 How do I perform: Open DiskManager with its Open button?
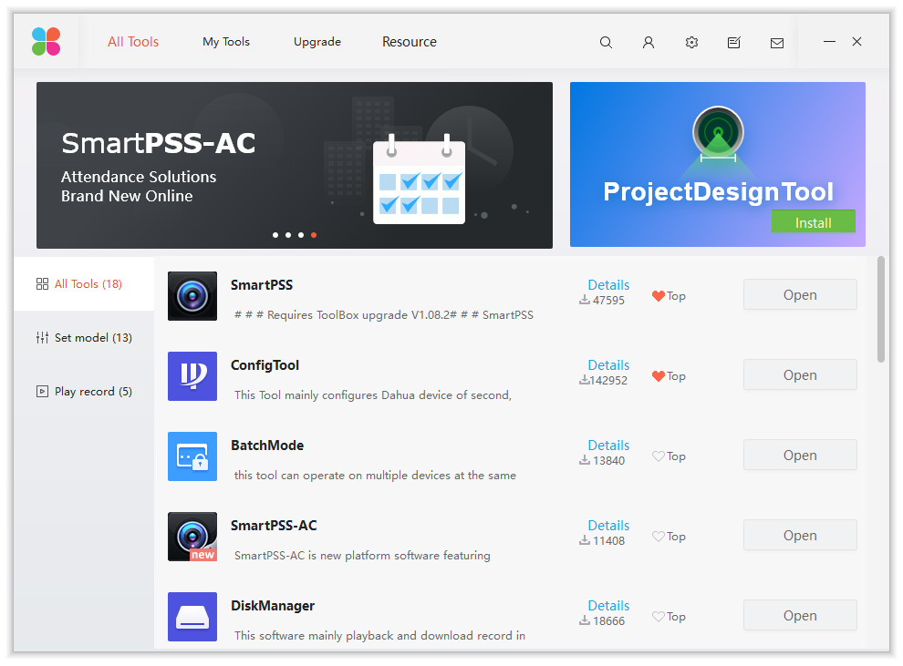coord(800,615)
